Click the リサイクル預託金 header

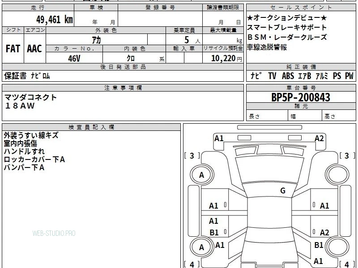[223, 49]
